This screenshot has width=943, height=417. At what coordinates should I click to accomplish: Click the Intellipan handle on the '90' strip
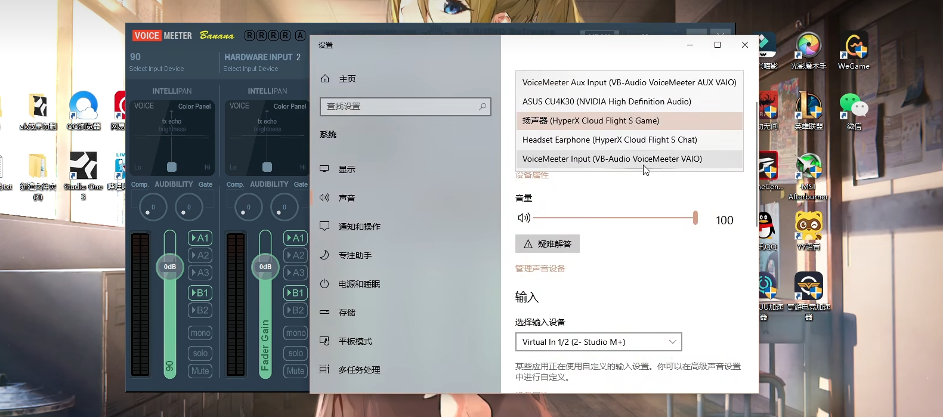click(x=172, y=167)
